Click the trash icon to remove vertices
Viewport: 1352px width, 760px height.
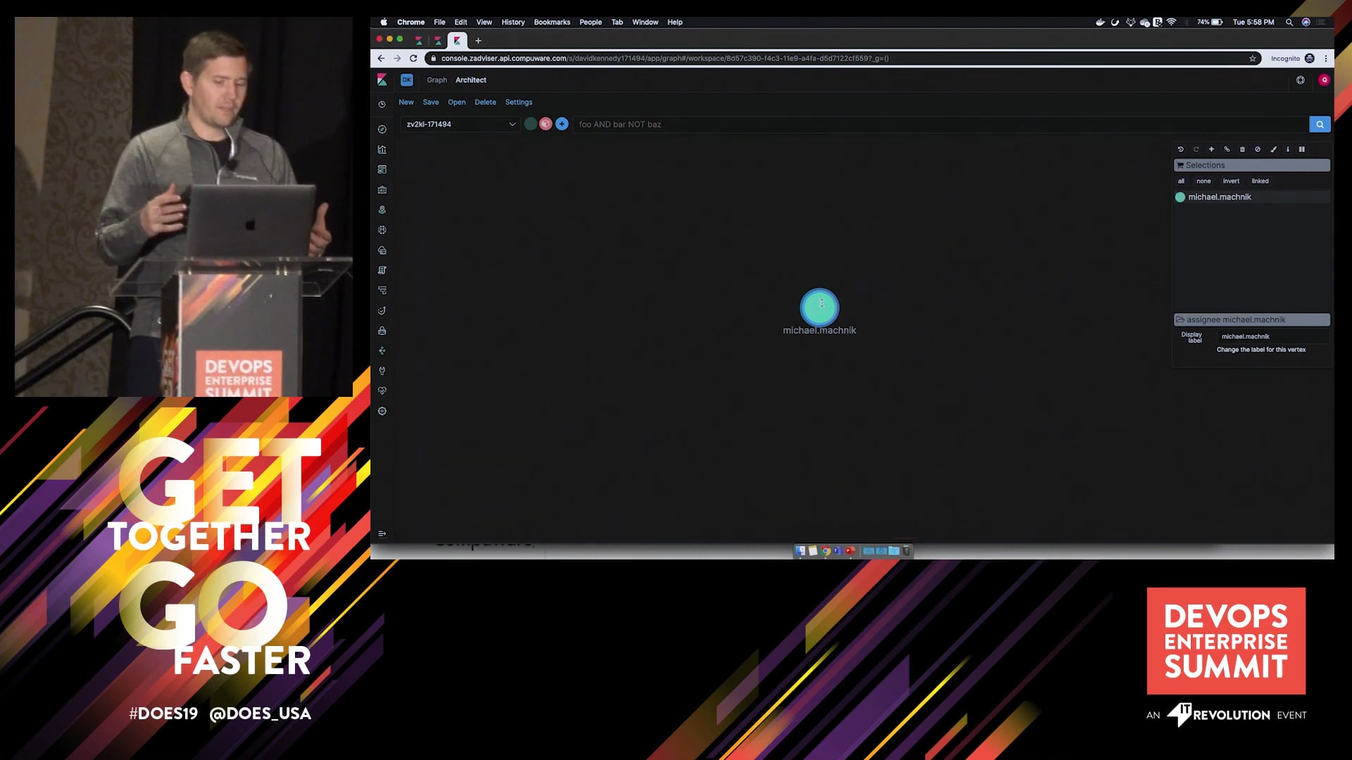pos(1242,149)
